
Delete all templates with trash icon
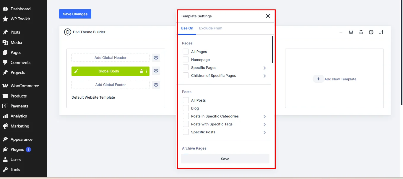(x=361, y=32)
